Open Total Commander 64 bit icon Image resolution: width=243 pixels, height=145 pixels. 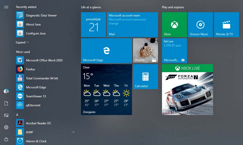pyautogui.click(x=20, y=78)
